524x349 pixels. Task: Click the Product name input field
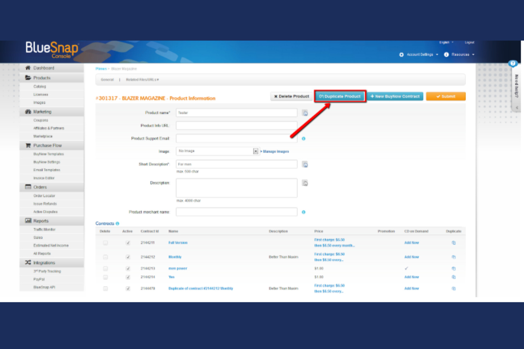[237, 113]
